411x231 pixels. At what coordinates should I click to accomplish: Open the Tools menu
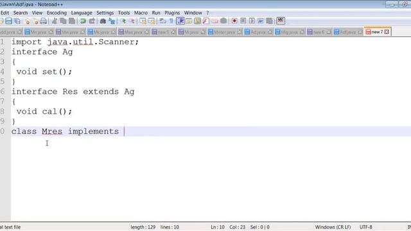[124, 13]
